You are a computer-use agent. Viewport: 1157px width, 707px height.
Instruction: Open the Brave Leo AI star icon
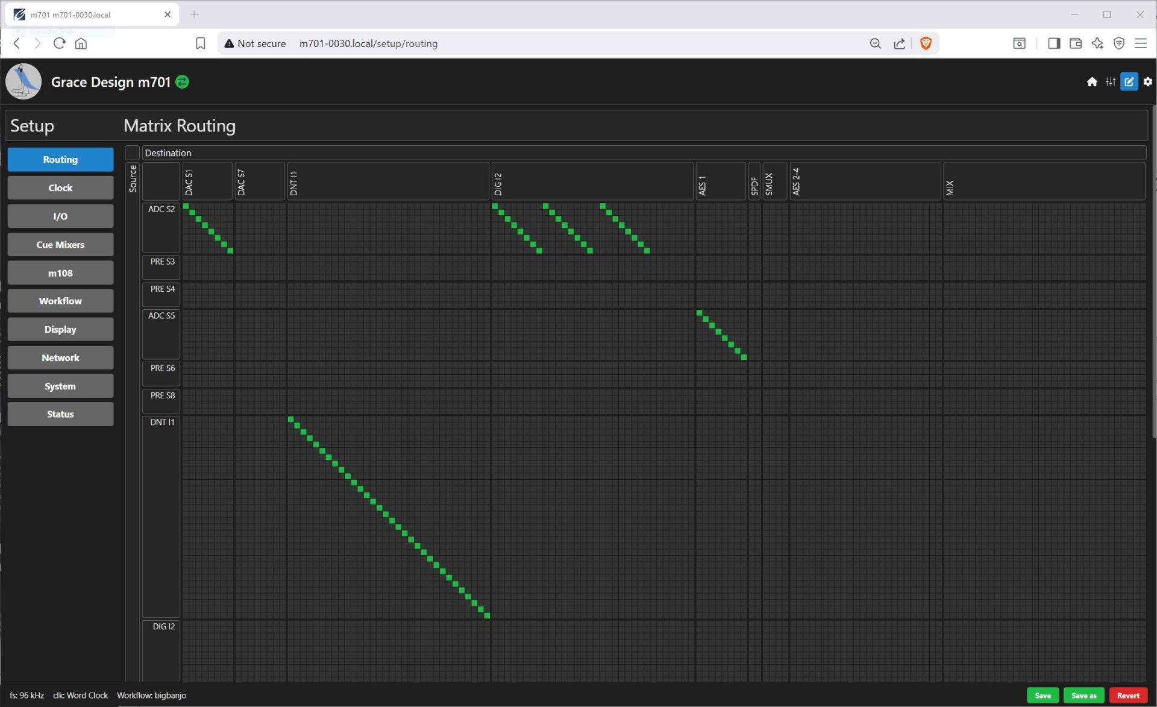pos(1097,43)
